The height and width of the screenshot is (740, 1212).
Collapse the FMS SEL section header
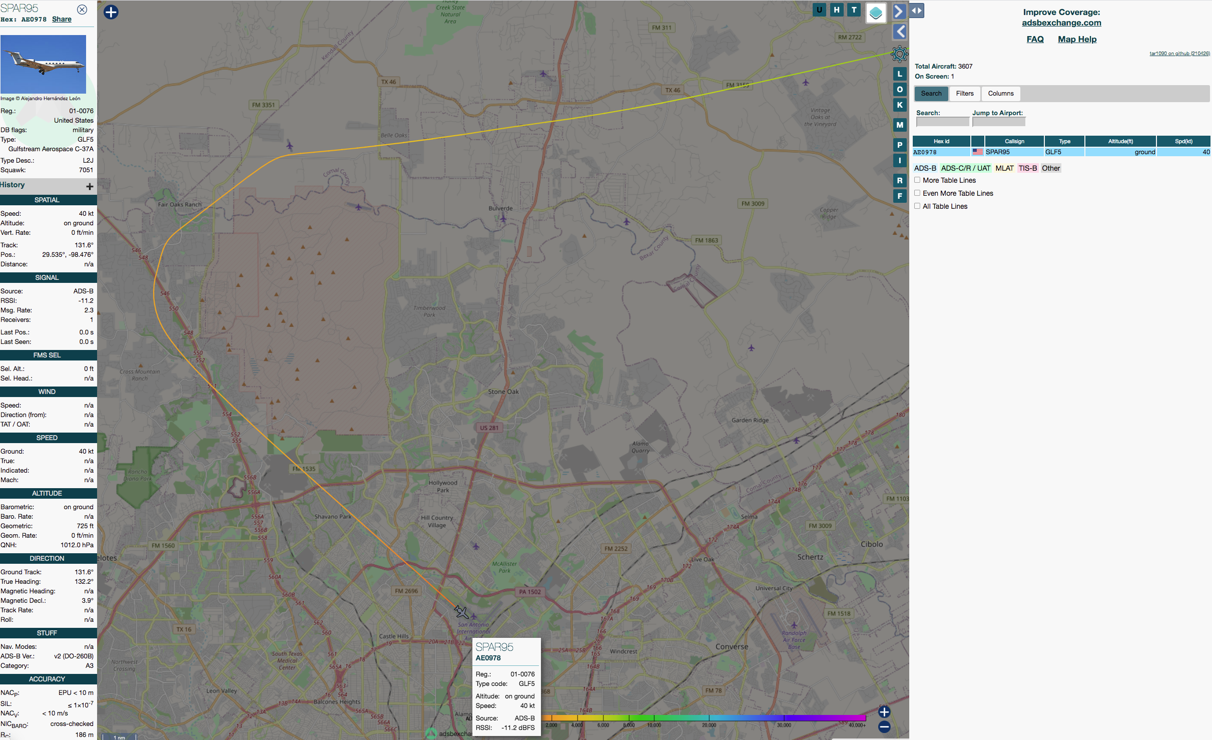48,355
